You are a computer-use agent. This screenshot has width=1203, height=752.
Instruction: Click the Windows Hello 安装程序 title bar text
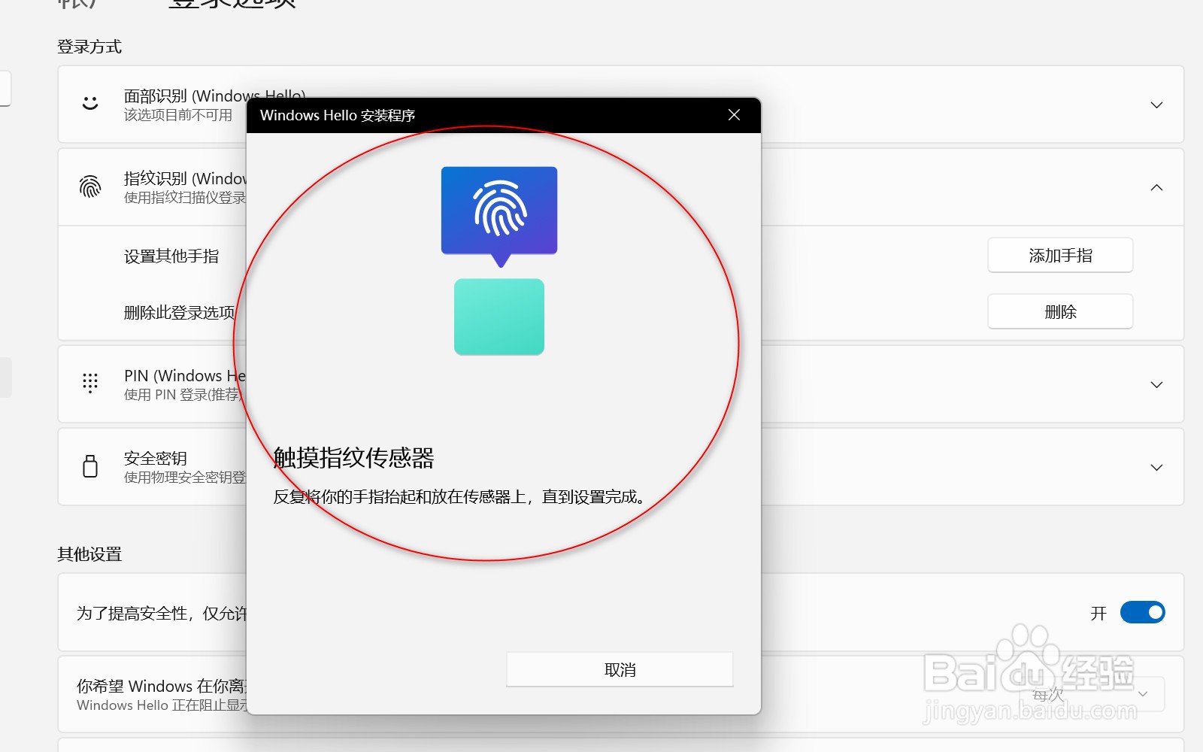point(338,115)
